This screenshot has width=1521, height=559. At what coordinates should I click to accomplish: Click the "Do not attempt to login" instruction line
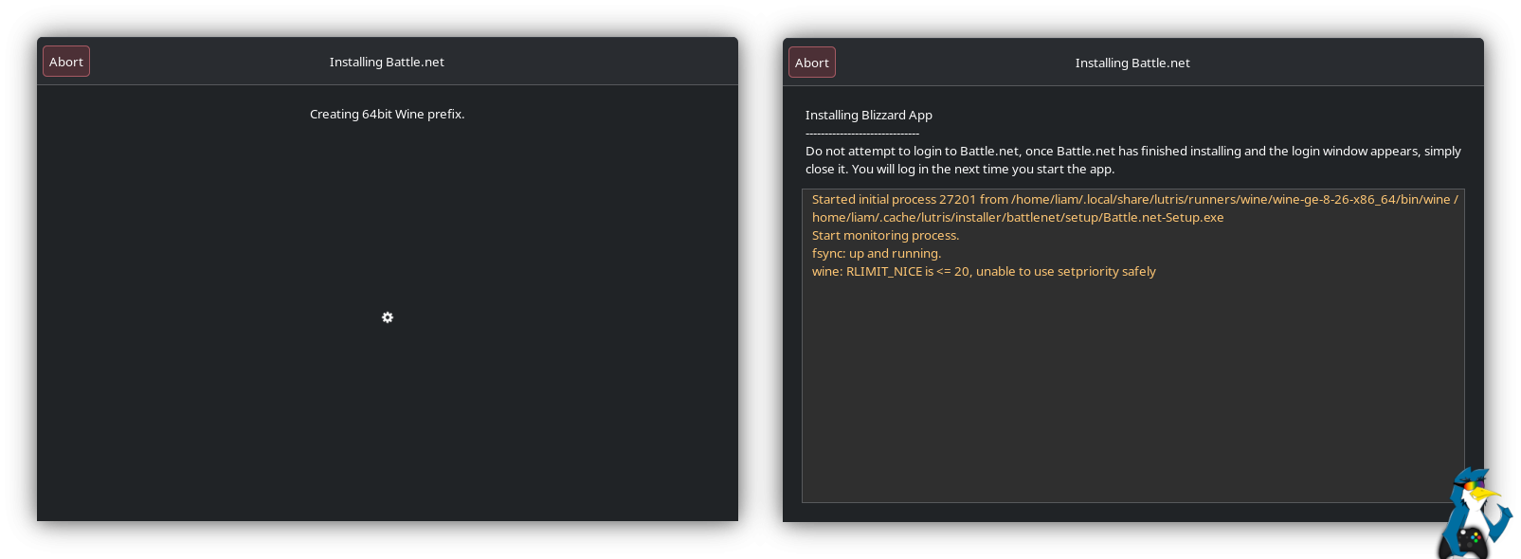point(1132,151)
